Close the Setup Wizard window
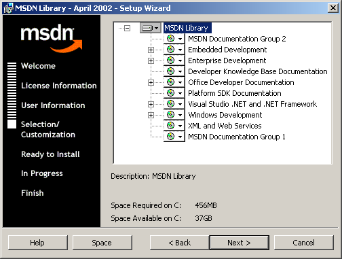342x259 pixels. click(x=333, y=8)
